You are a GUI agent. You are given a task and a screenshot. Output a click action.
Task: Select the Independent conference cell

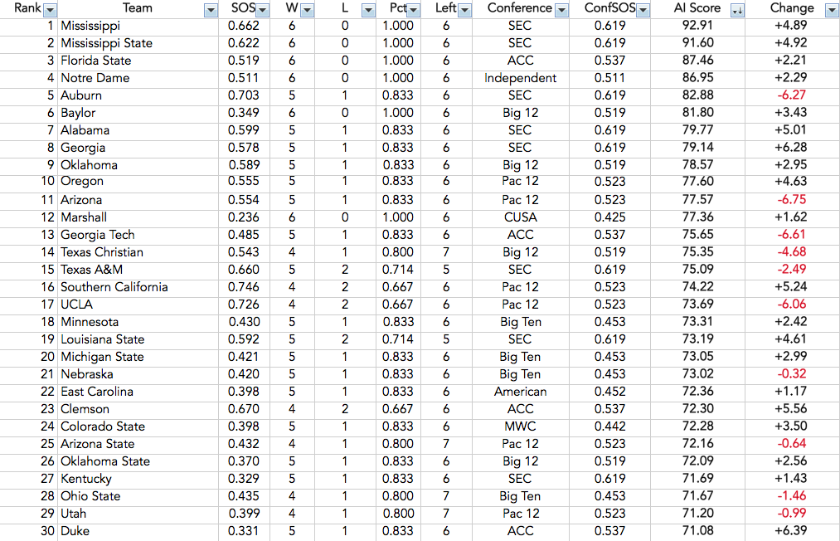tap(520, 78)
